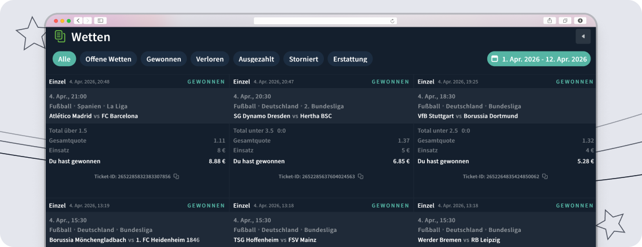The image size is (642, 247).
Task: Show browser tab overview
Action: (565, 20)
